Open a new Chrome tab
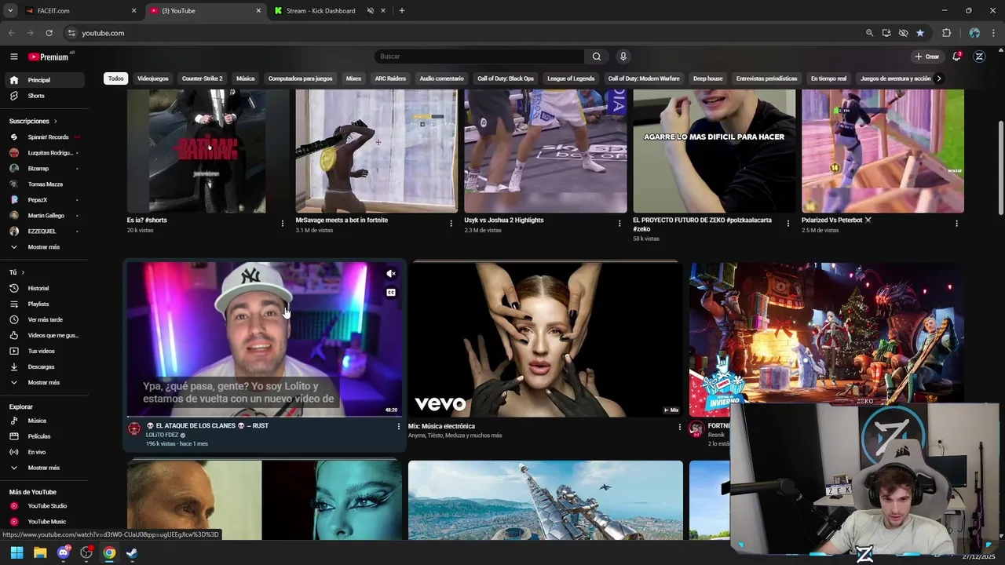1005x565 pixels. 402,11
